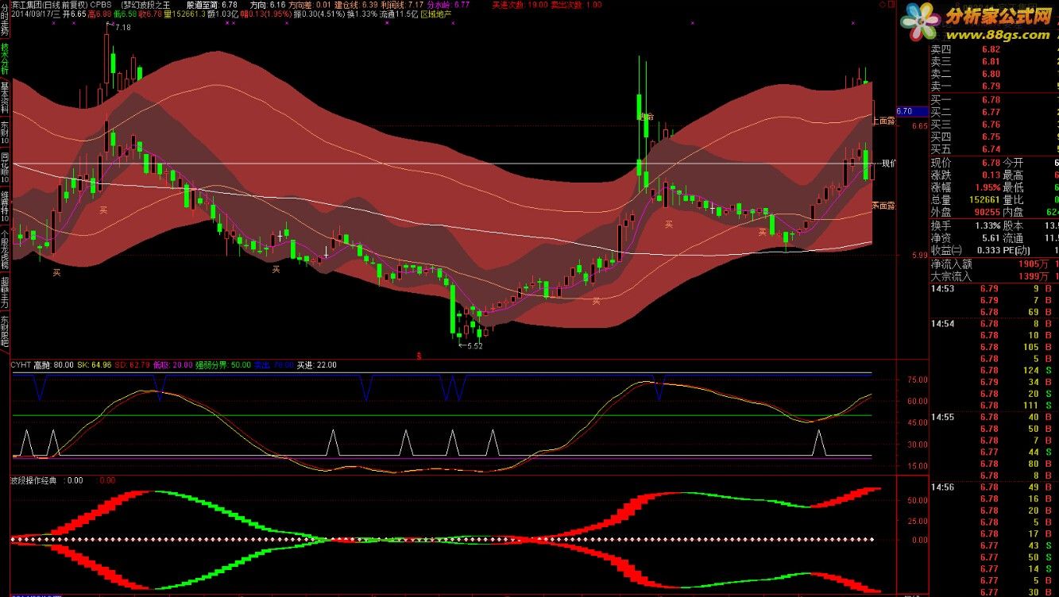Select the 买五 6.74 order book row
The width and height of the screenshot is (1059, 597).
994,149
